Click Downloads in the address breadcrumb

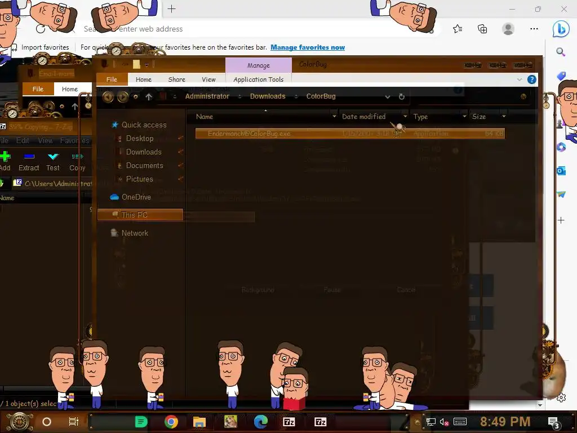(268, 96)
